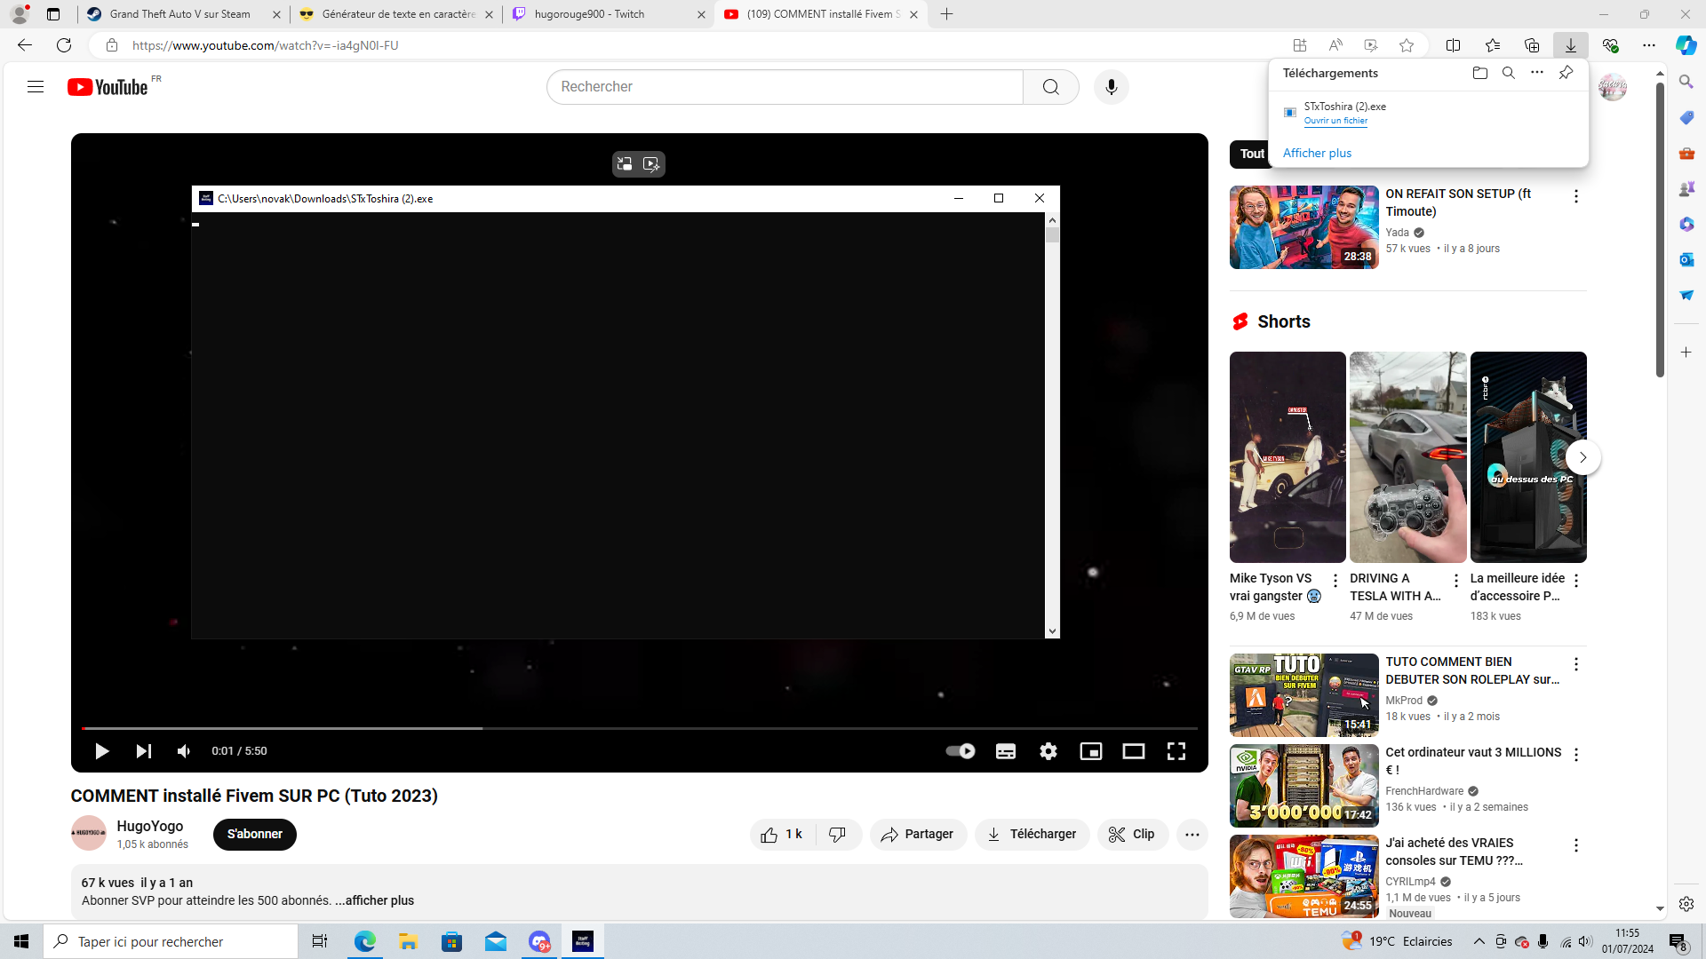
Task: Open the downloads folder icon
Action: pos(1480,73)
